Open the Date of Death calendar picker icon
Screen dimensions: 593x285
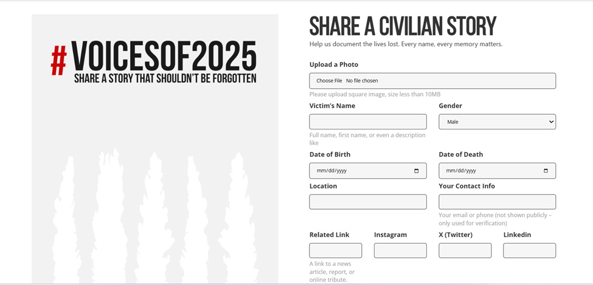point(546,171)
